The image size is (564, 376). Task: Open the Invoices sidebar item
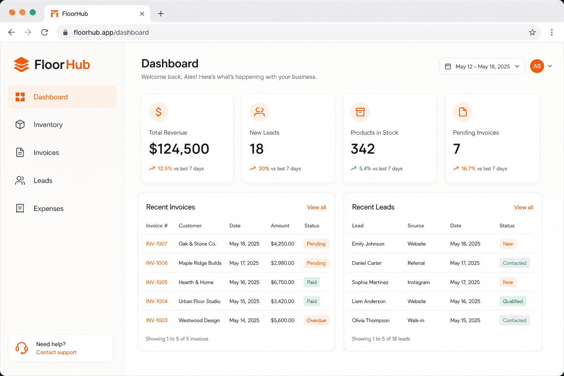pyautogui.click(x=62, y=152)
